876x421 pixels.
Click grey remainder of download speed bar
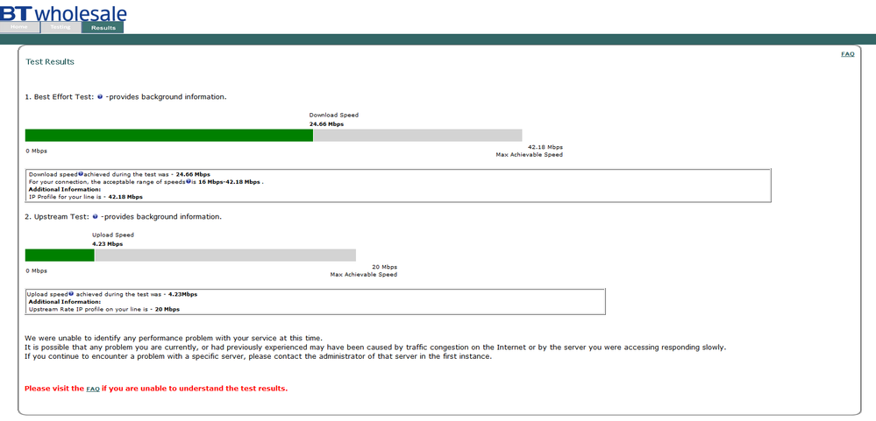[x=418, y=136]
